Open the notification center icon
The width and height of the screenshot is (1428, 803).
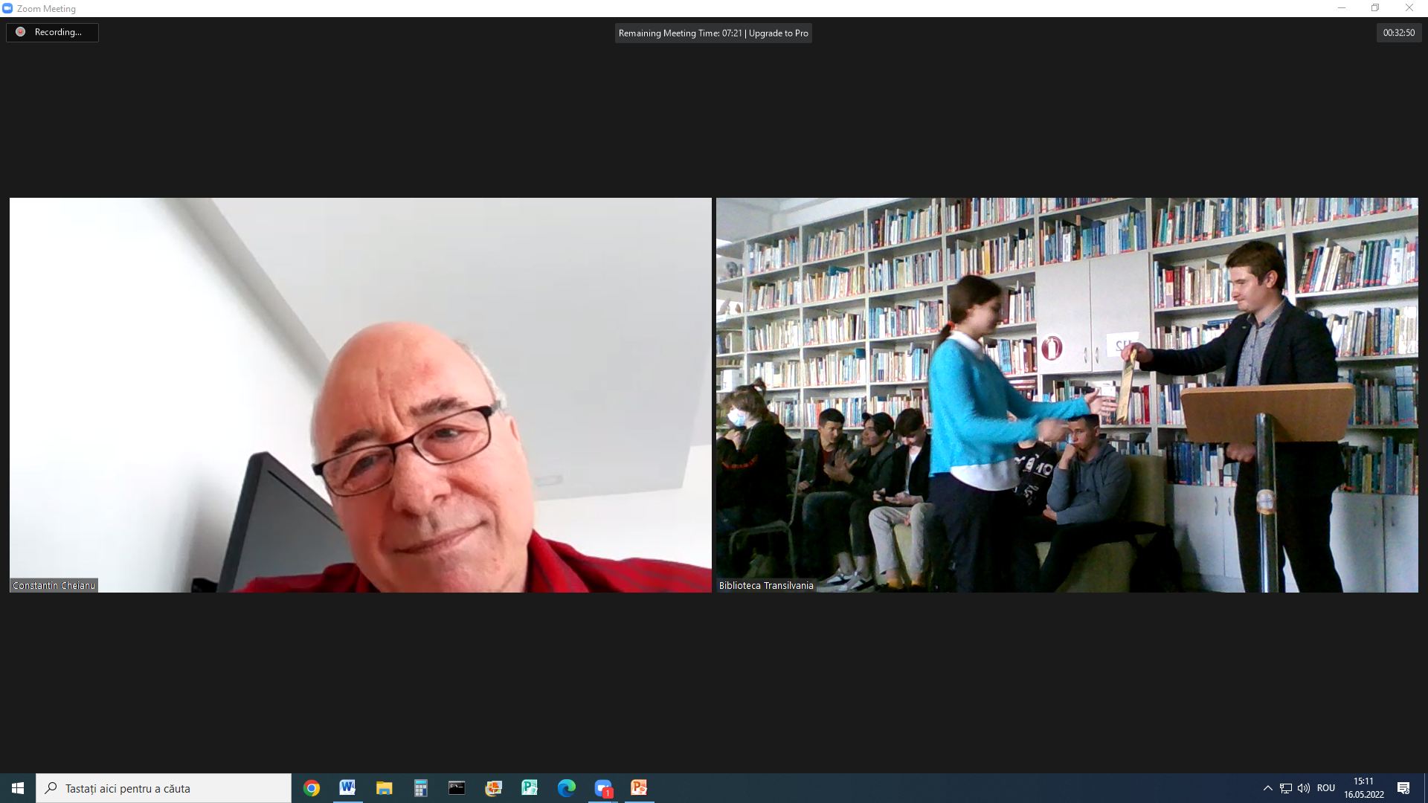pyautogui.click(x=1403, y=788)
